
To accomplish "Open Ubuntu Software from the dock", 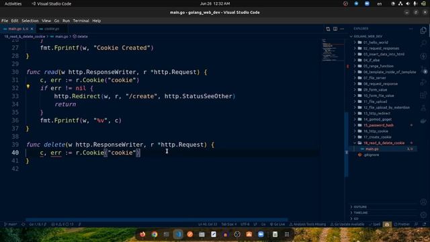I will pos(249,234).
